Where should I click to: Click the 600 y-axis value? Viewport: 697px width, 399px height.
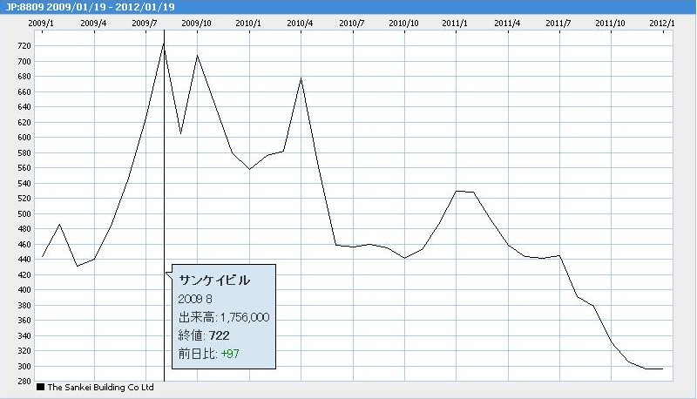tap(24, 138)
